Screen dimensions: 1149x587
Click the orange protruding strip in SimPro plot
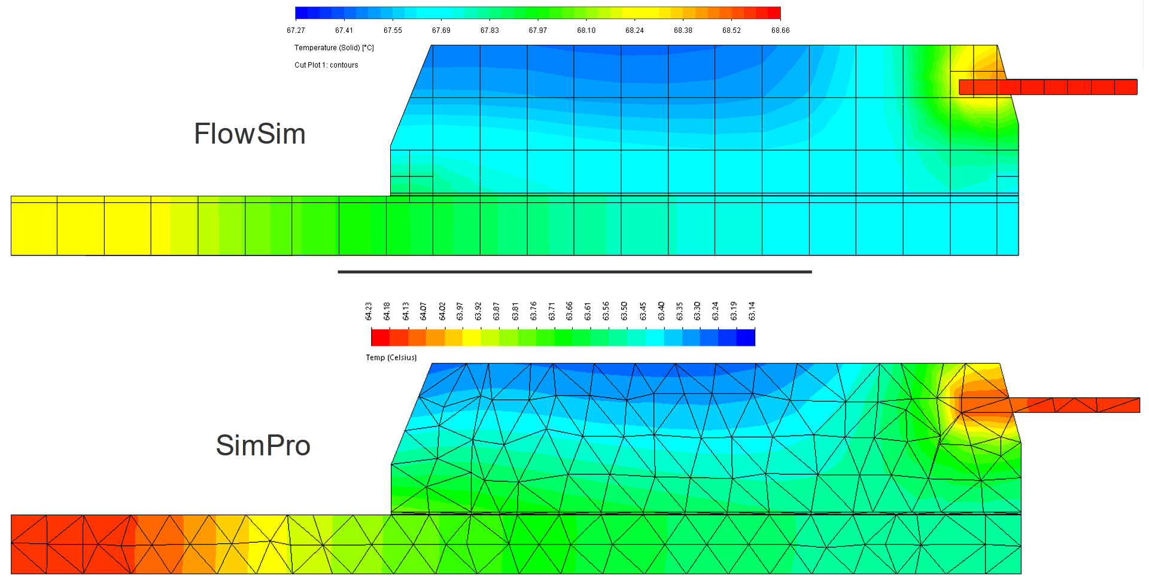point(1077,405)
